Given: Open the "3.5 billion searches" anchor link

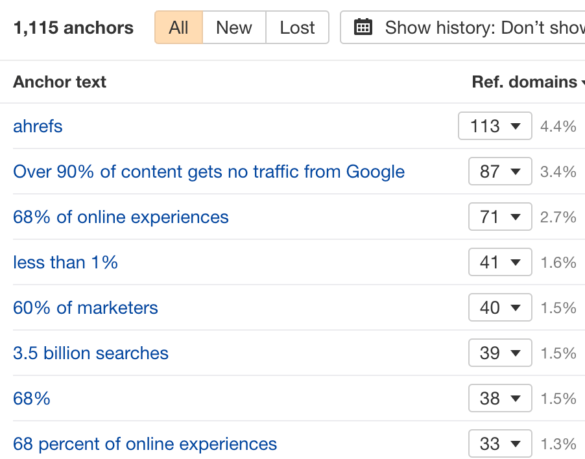Looking at the screenshot, I should click(90, 353).
